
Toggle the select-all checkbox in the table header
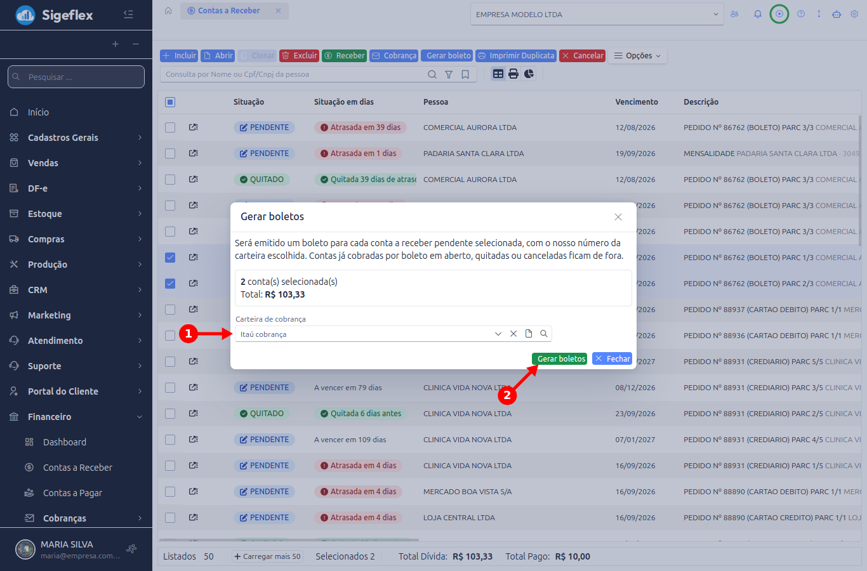click(170, 102)
